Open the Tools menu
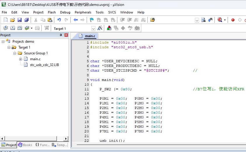The height and width of the screenshot is (152, 246). point(100,12)
